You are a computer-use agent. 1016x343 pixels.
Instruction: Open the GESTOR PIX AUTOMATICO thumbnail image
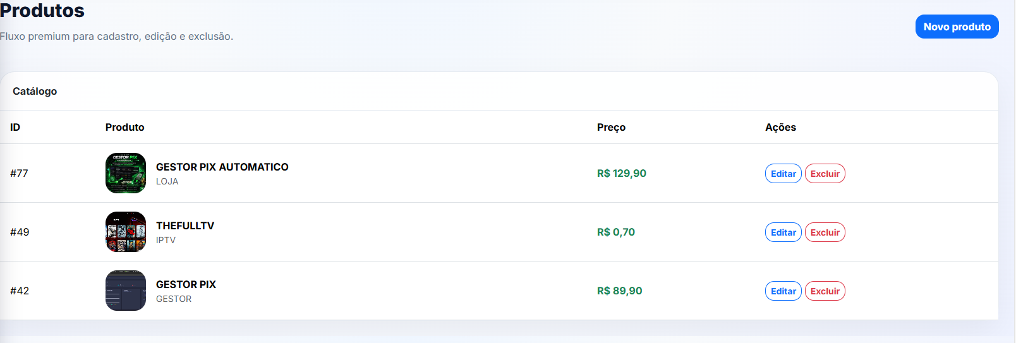click(x=126, y=173)
